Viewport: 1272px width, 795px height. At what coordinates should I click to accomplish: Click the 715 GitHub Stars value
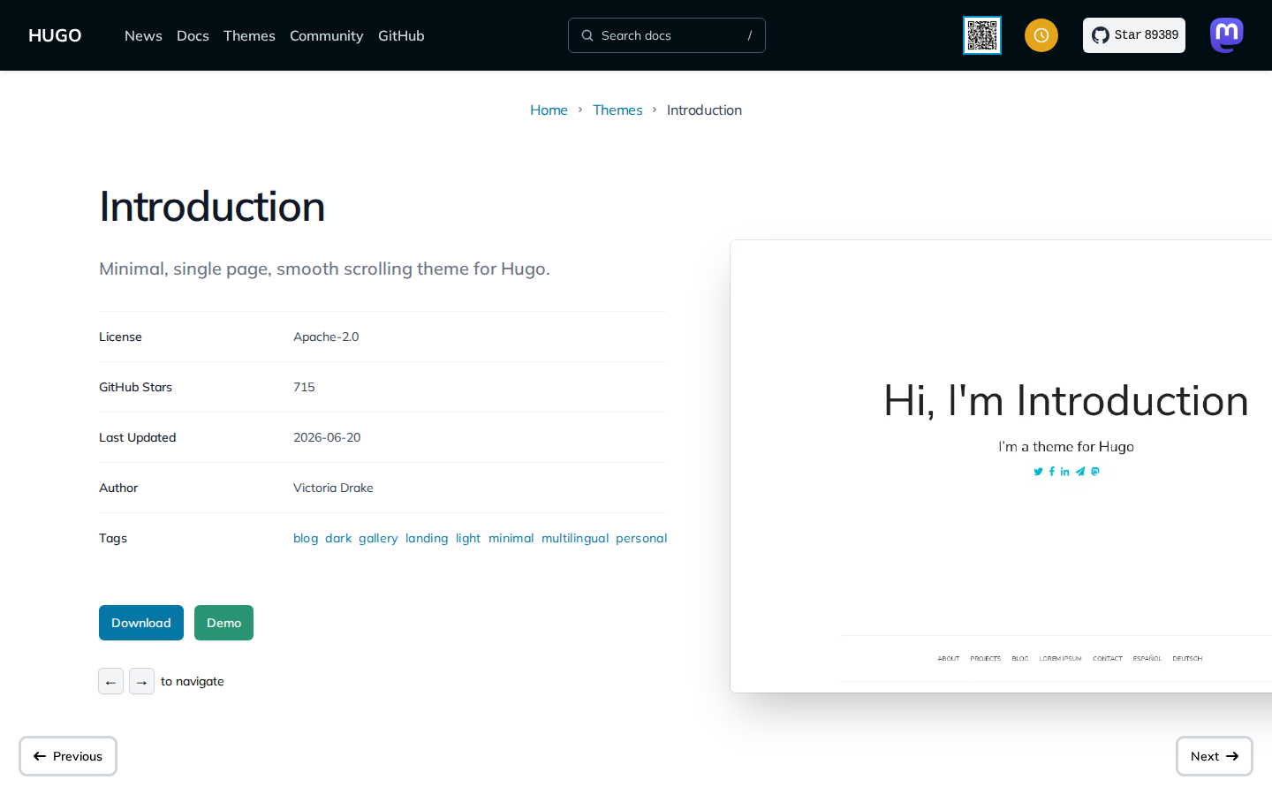tap(304, 387)
